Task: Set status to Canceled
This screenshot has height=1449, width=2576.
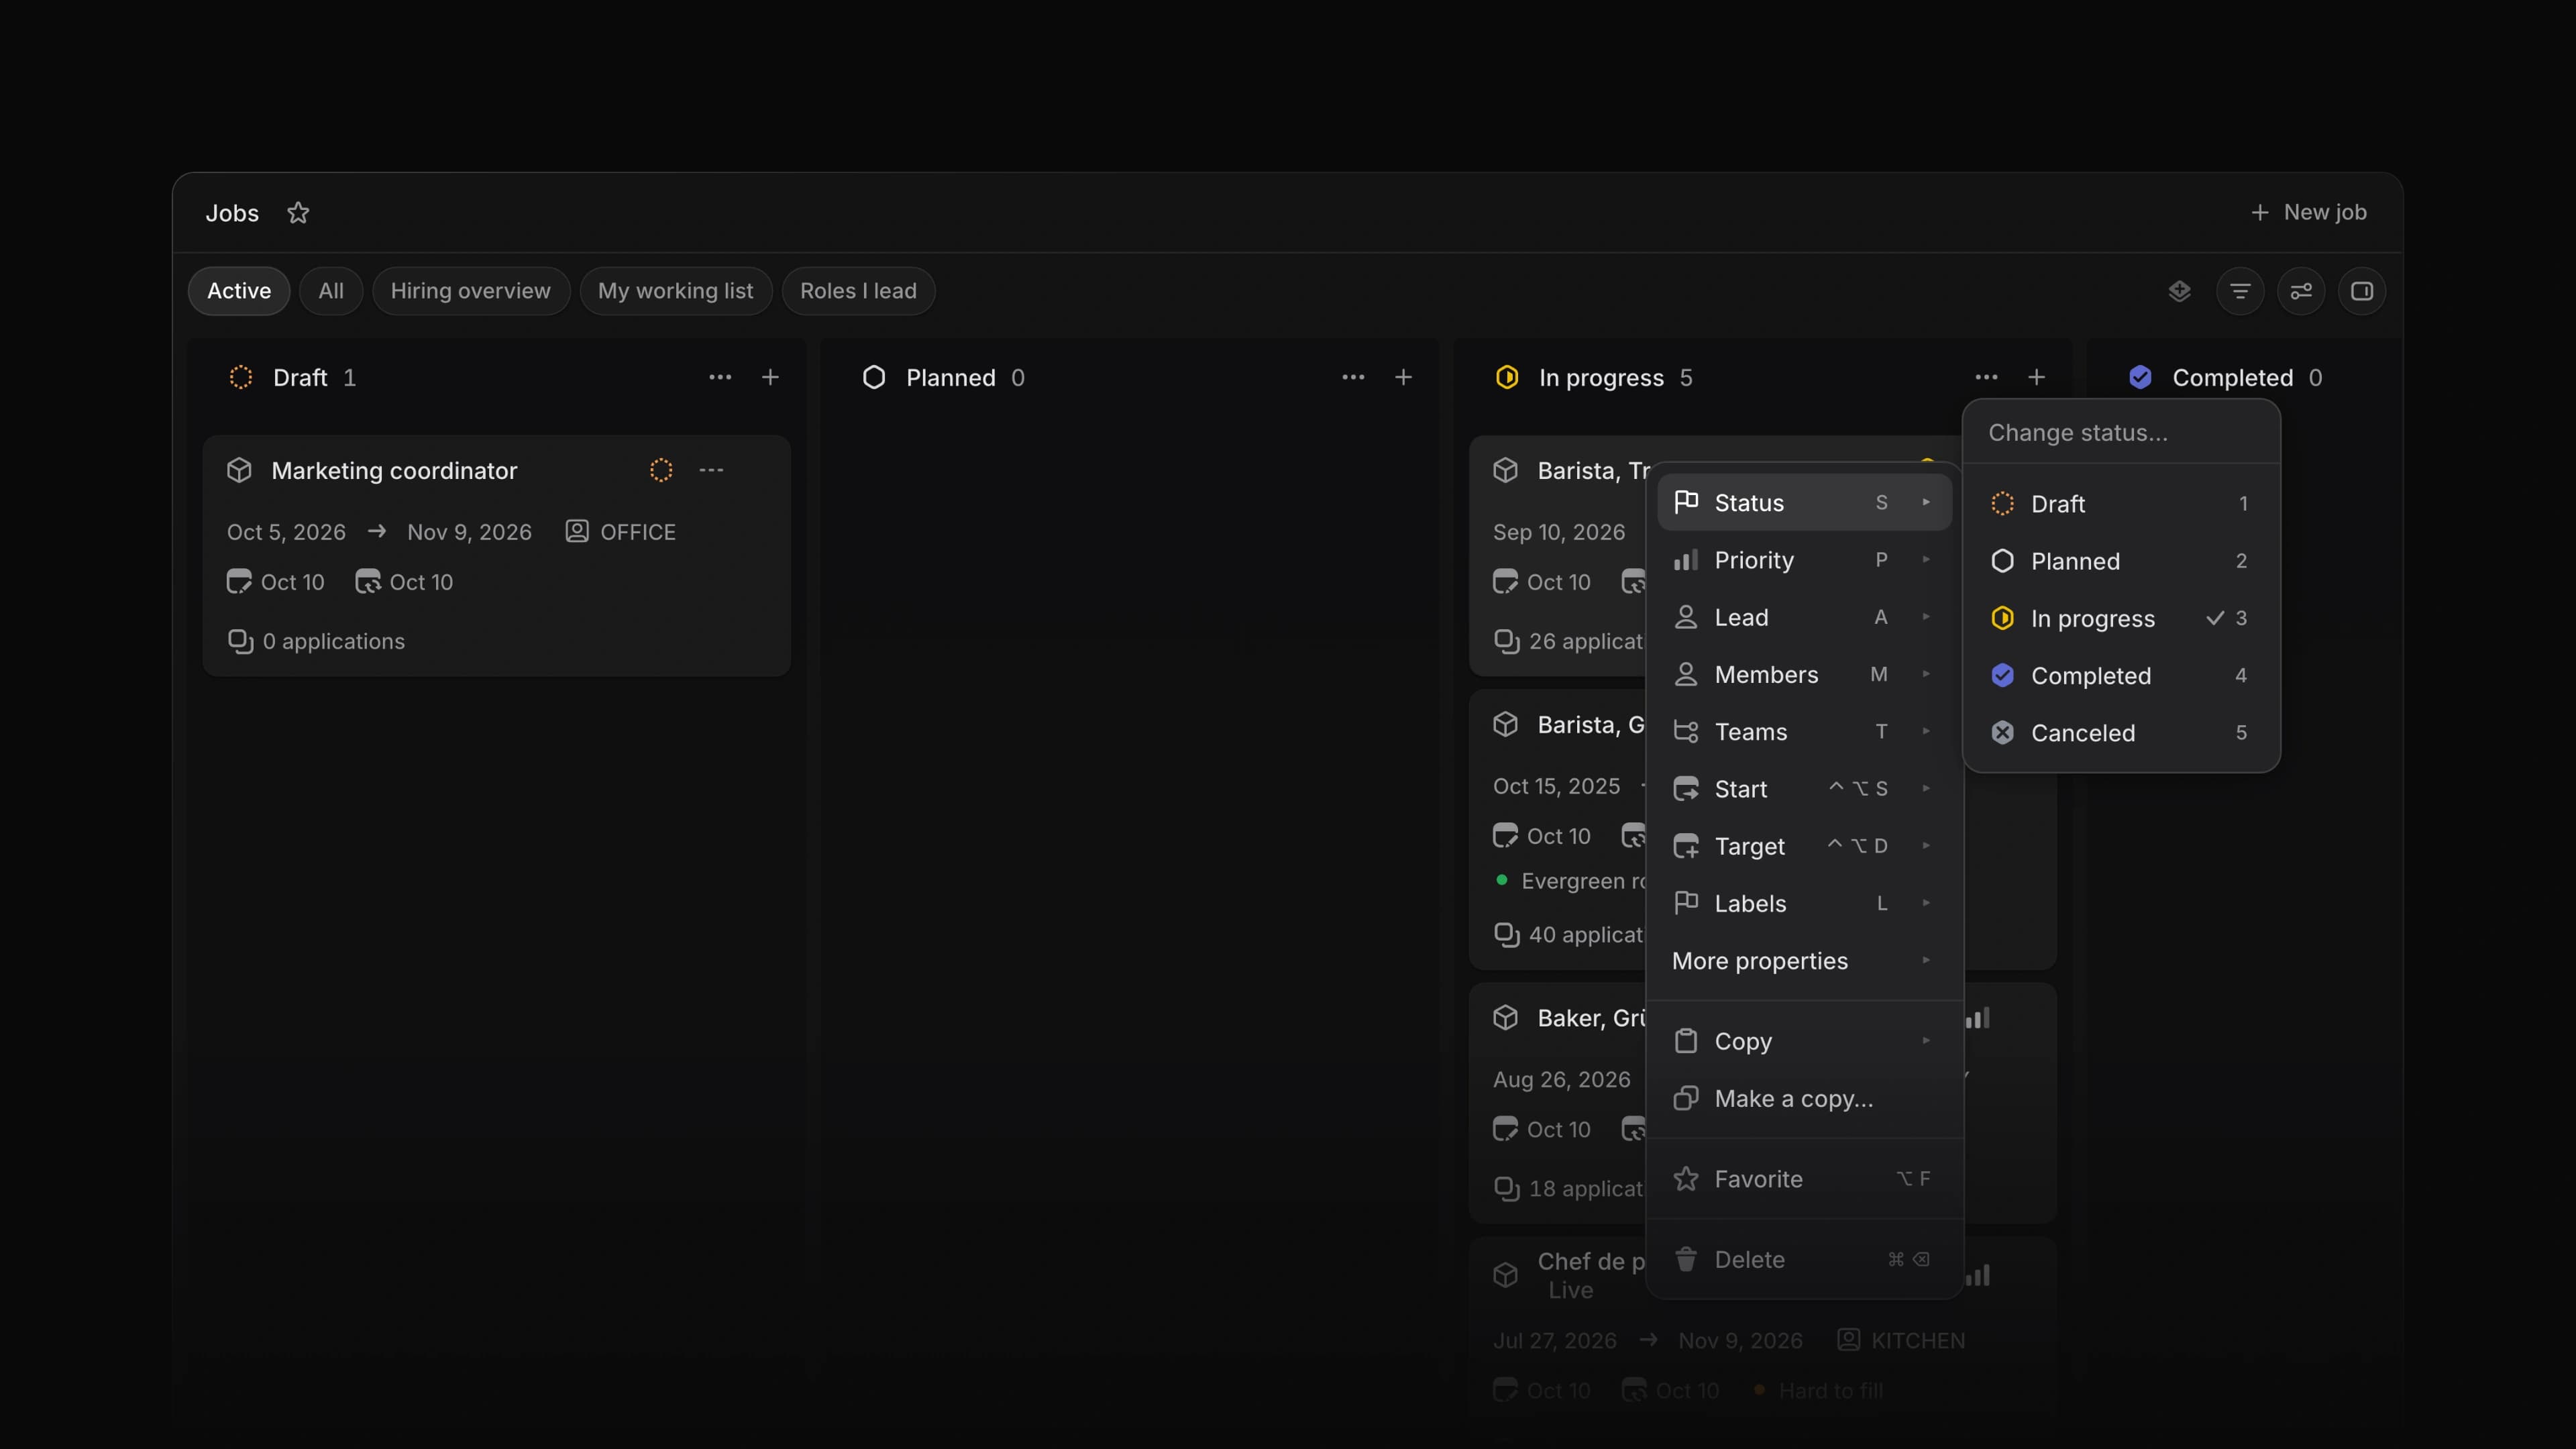Action: (2121, 733)
